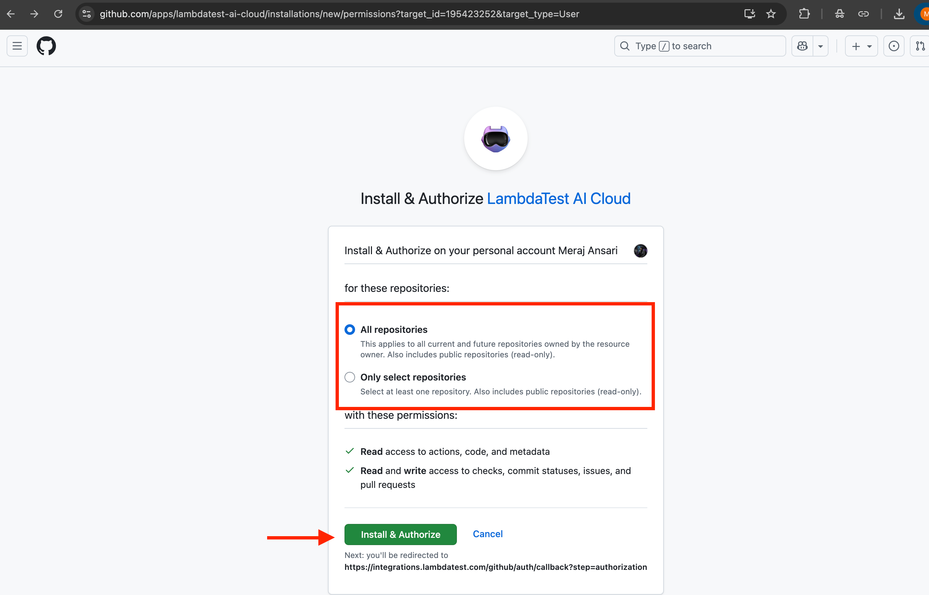Open browser Downloads icon
This screenshot has height=595, width=929.
899,14
